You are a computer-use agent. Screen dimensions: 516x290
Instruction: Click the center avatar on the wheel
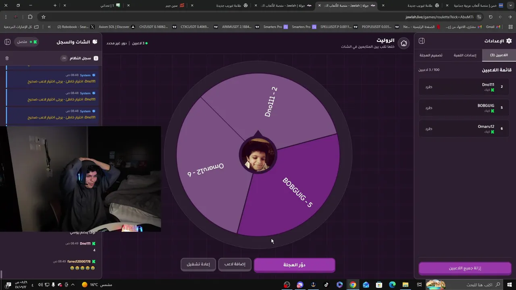pyautogui.click(x=258, y=155)
